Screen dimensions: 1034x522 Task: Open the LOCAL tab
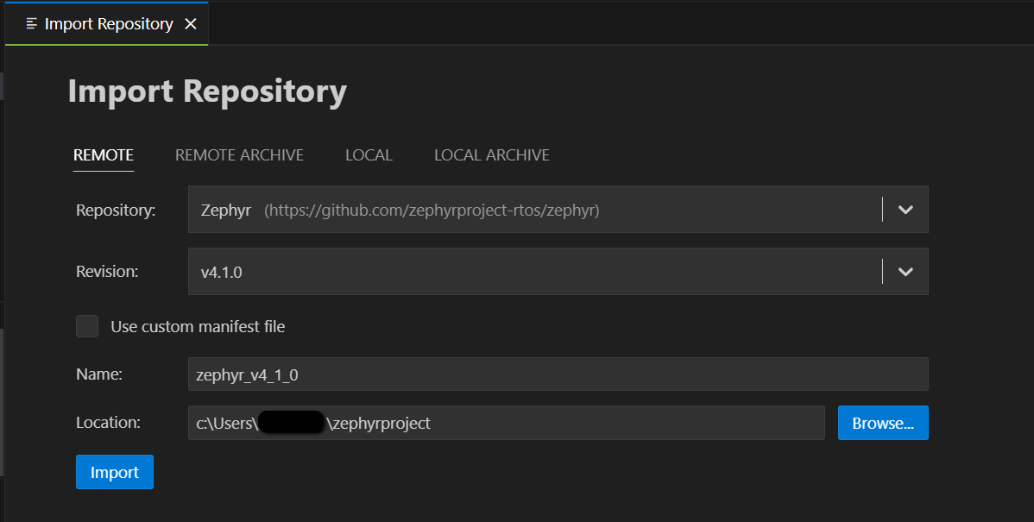pyautogui.click(x=369, y=155)
